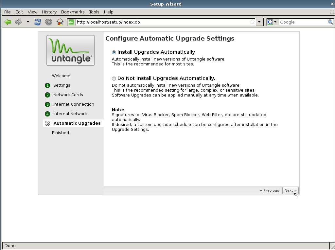Open the address bar history dropdown
The width and height of the screenshot is (335, 250).
click(259, 22)
